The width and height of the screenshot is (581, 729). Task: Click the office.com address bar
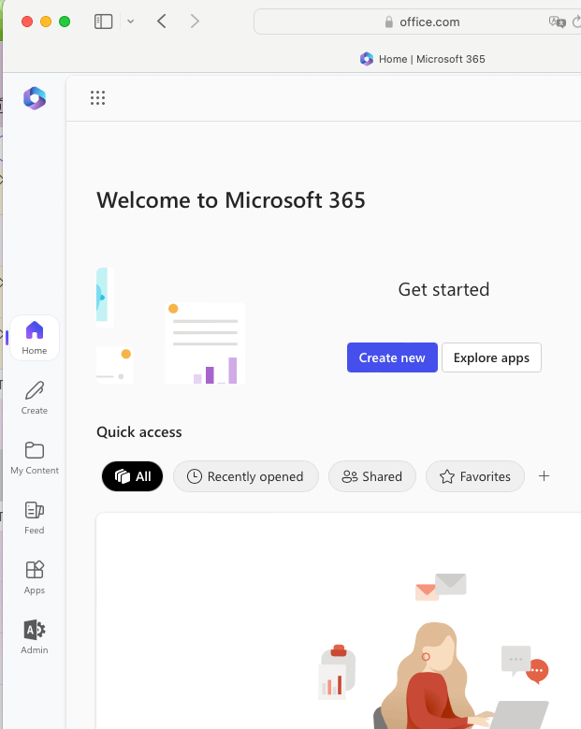point(417,22)
